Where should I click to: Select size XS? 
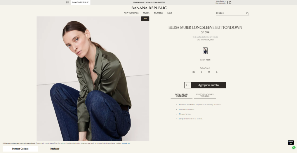click(x=194, y=72)
